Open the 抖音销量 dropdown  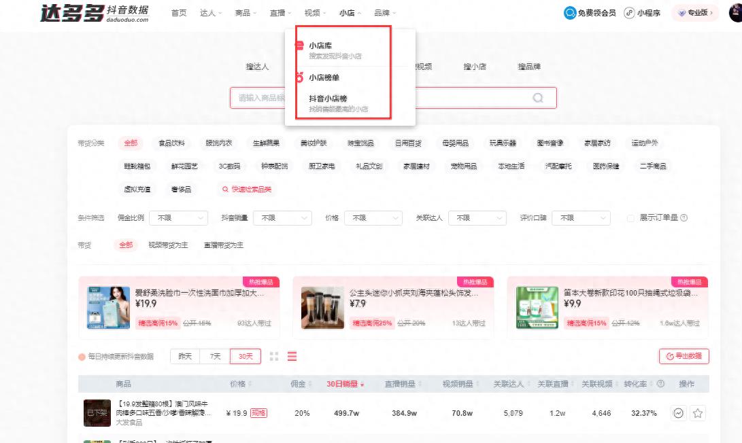(x=282, y=218)
